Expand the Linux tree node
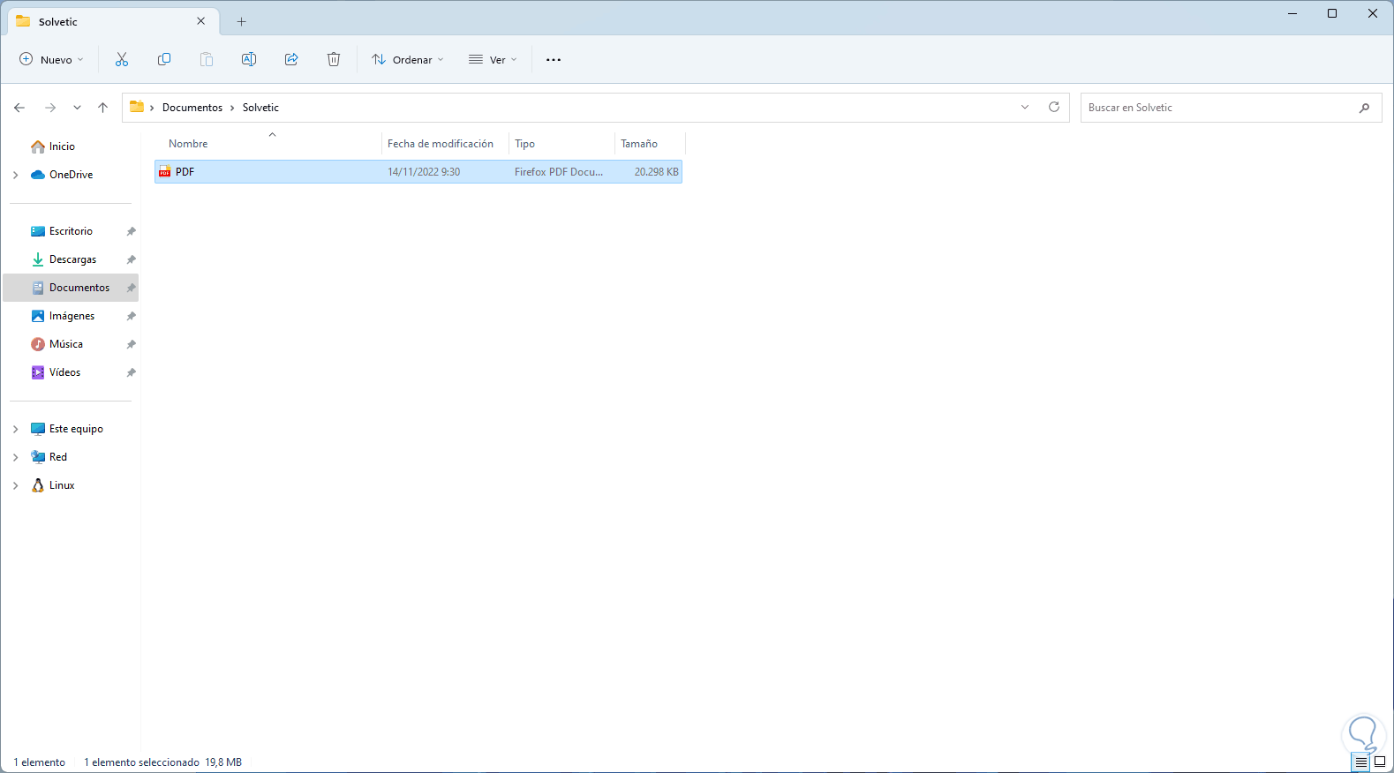 (x=16, y=485)
